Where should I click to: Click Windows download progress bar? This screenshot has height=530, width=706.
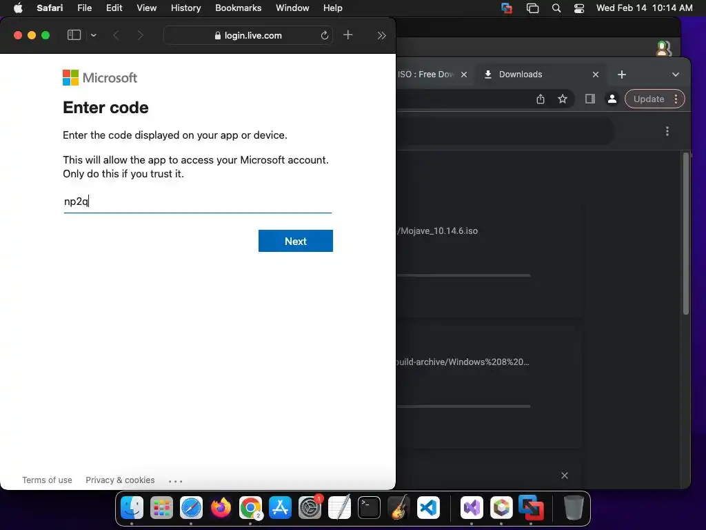point(463,406)
